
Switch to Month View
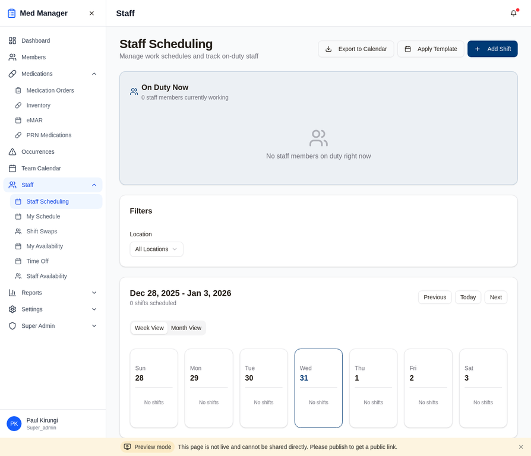click(187, 327)
